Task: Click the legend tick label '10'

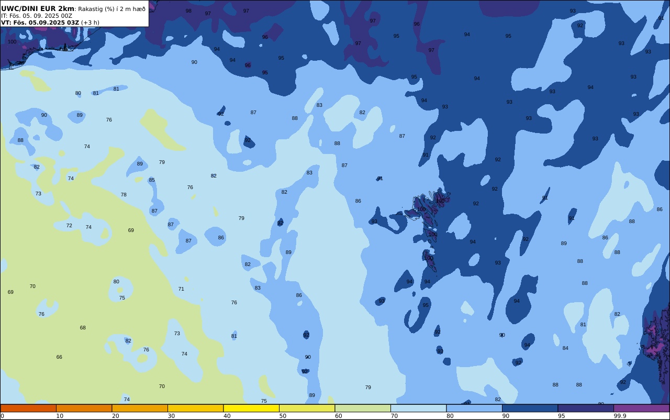Action: 60,416
